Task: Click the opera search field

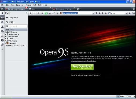Action: 118,13
